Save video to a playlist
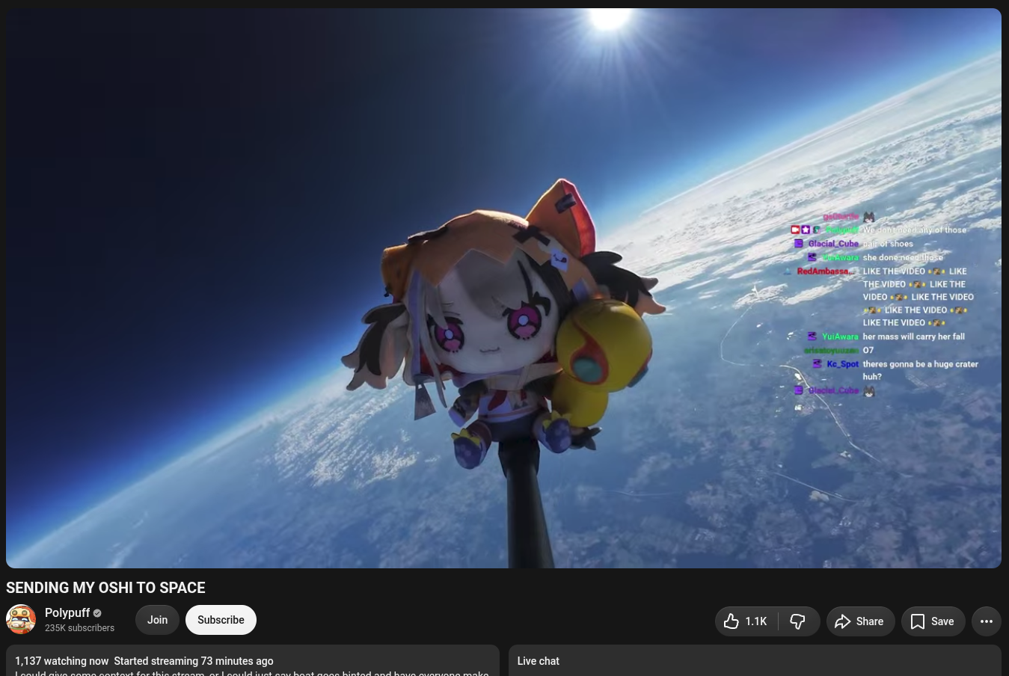 (933, 621)
